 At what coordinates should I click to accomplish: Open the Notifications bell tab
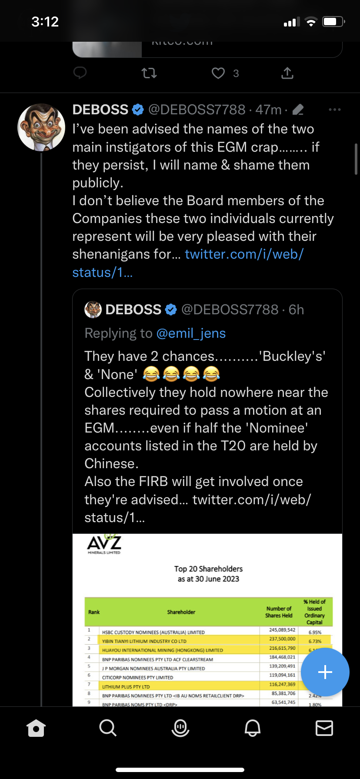252,728
